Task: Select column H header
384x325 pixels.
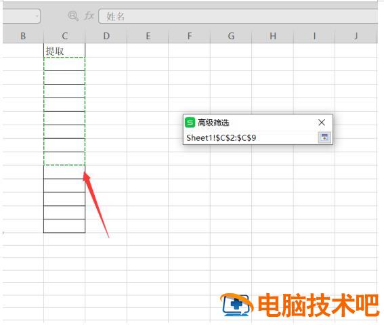Action: (x=272, y=36)
